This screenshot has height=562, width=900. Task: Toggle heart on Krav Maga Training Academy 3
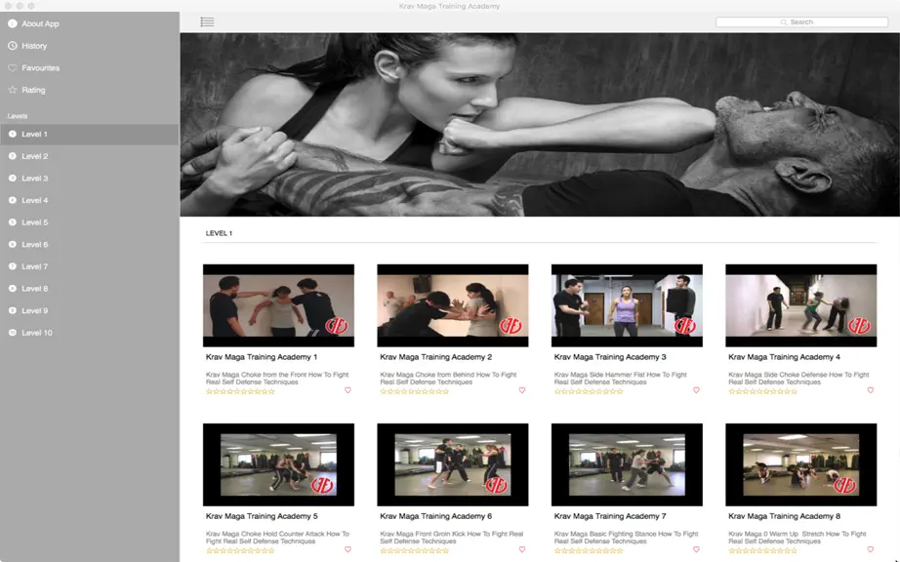tap(696, 390)
